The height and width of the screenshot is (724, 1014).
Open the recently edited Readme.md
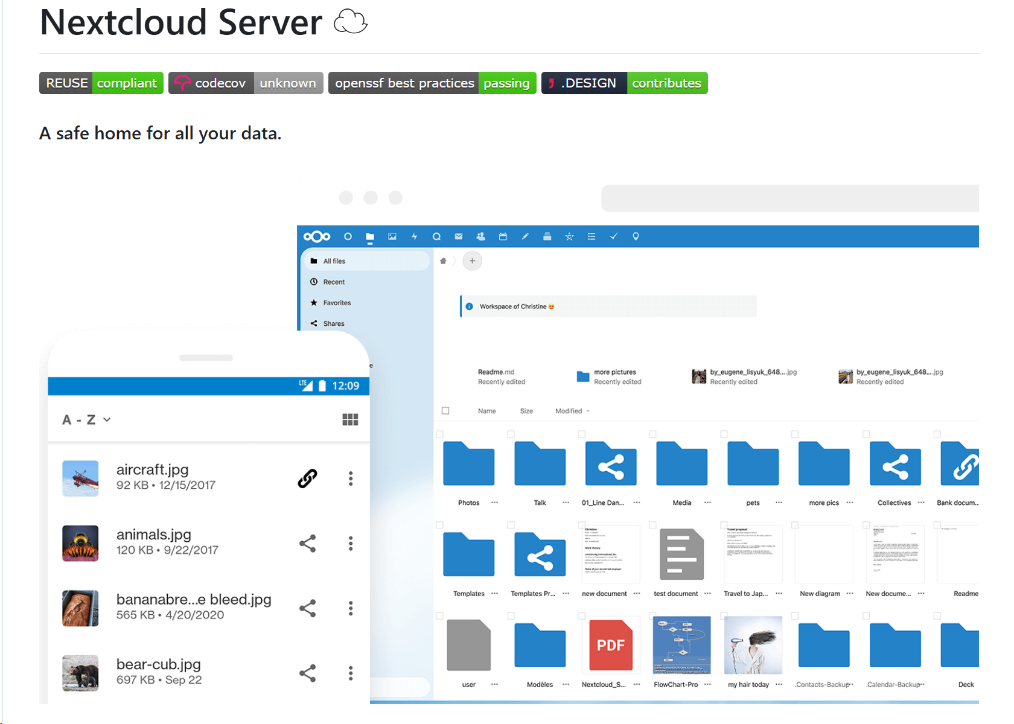coord(501,376)
